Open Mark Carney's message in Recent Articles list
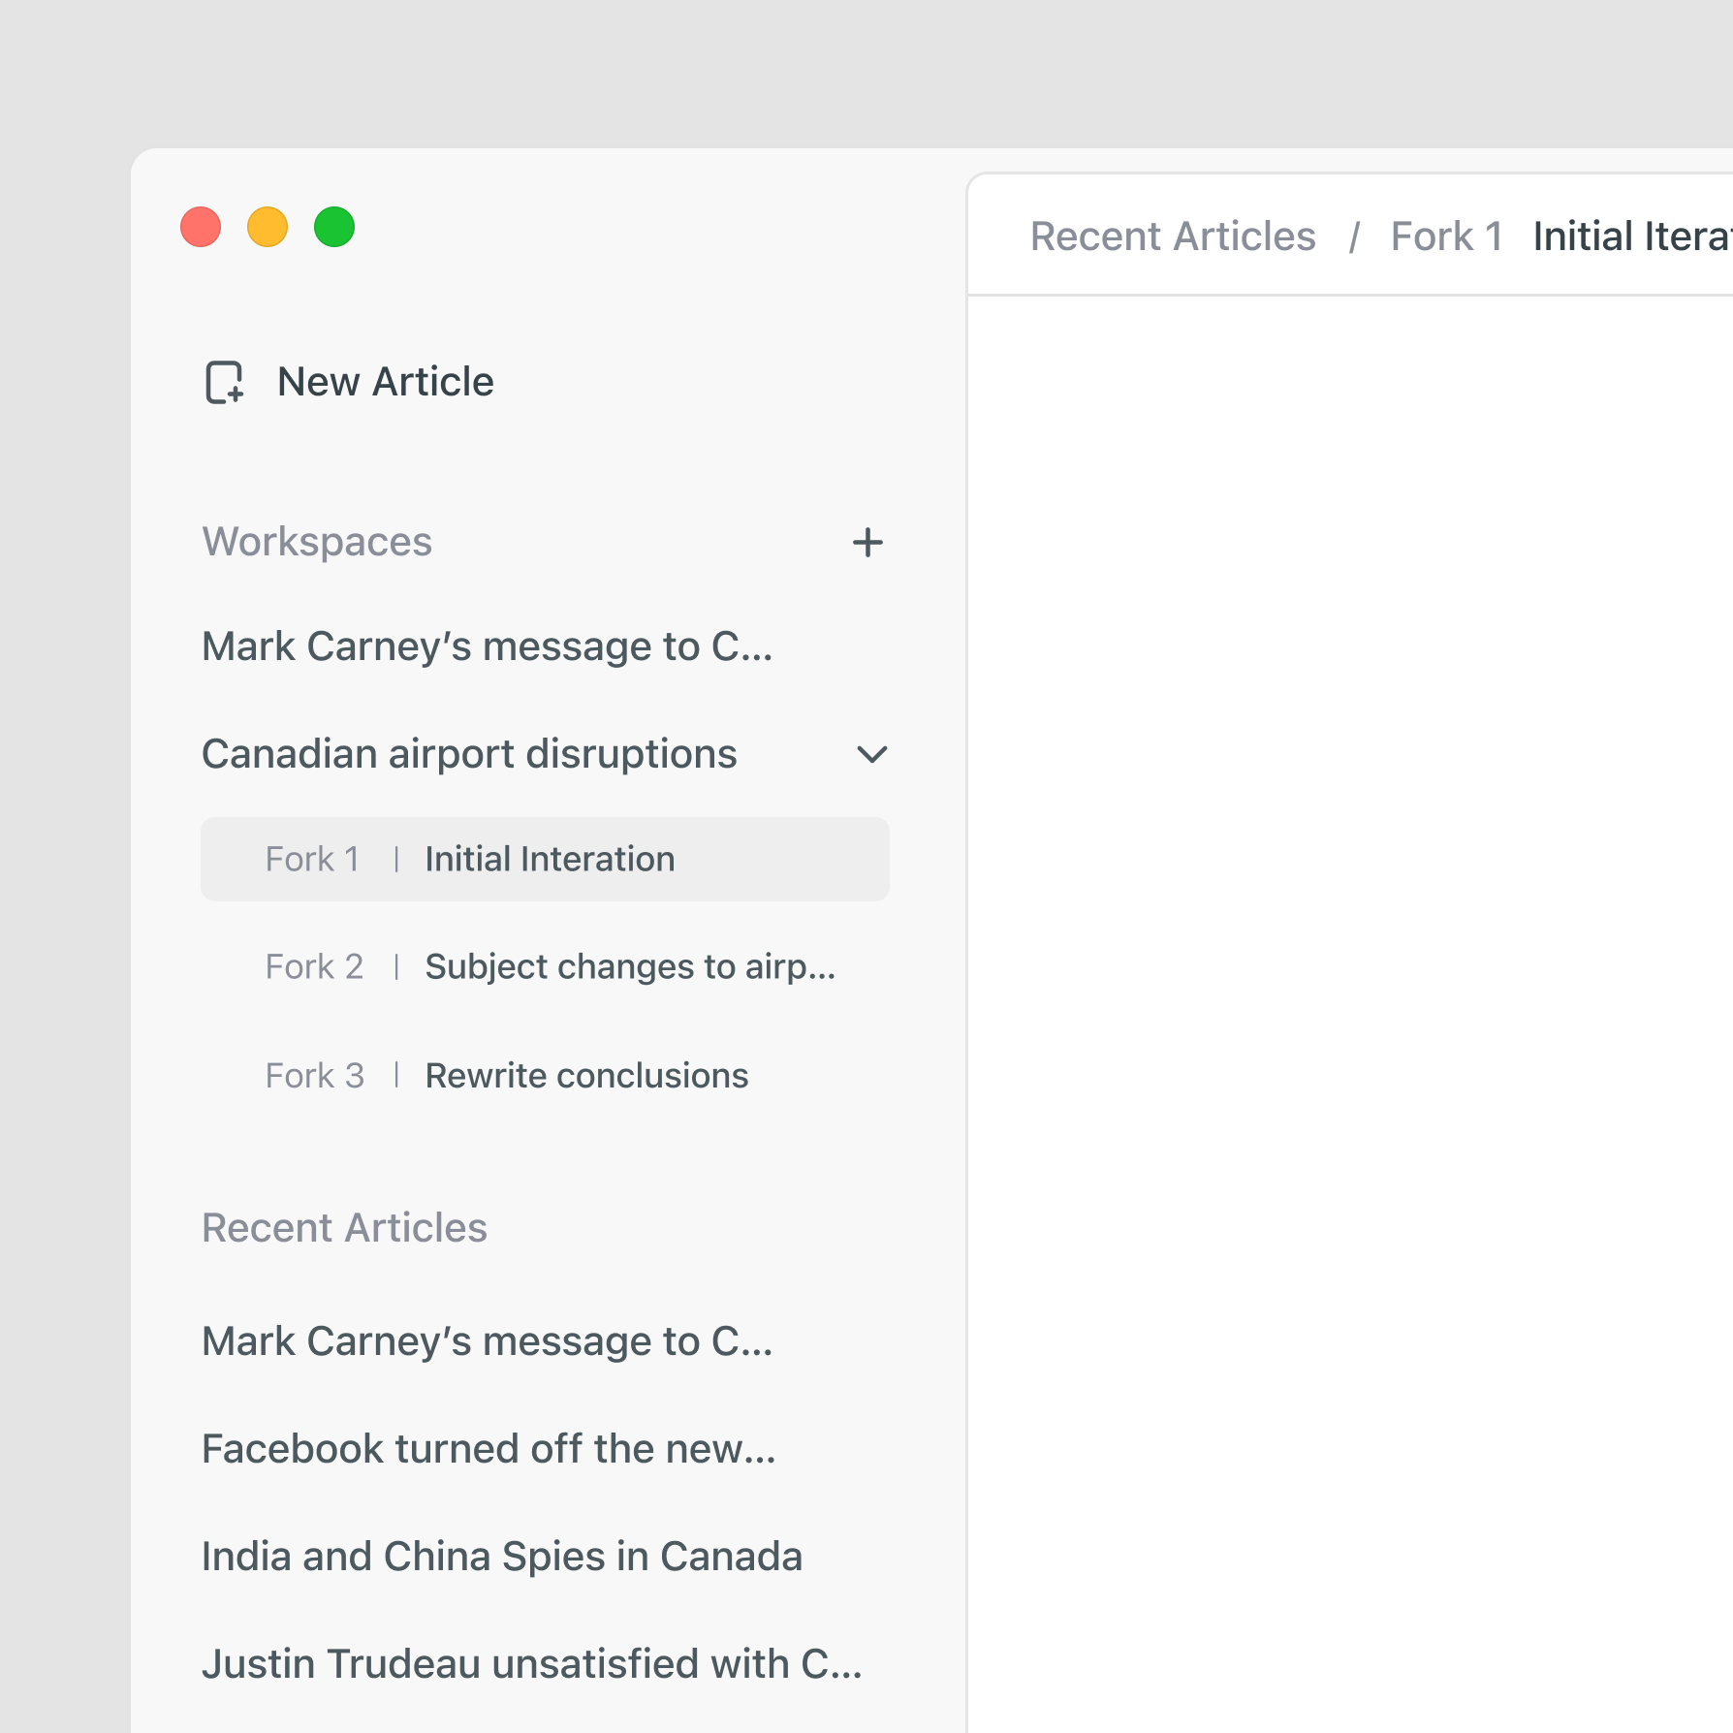 [487, 1341]
